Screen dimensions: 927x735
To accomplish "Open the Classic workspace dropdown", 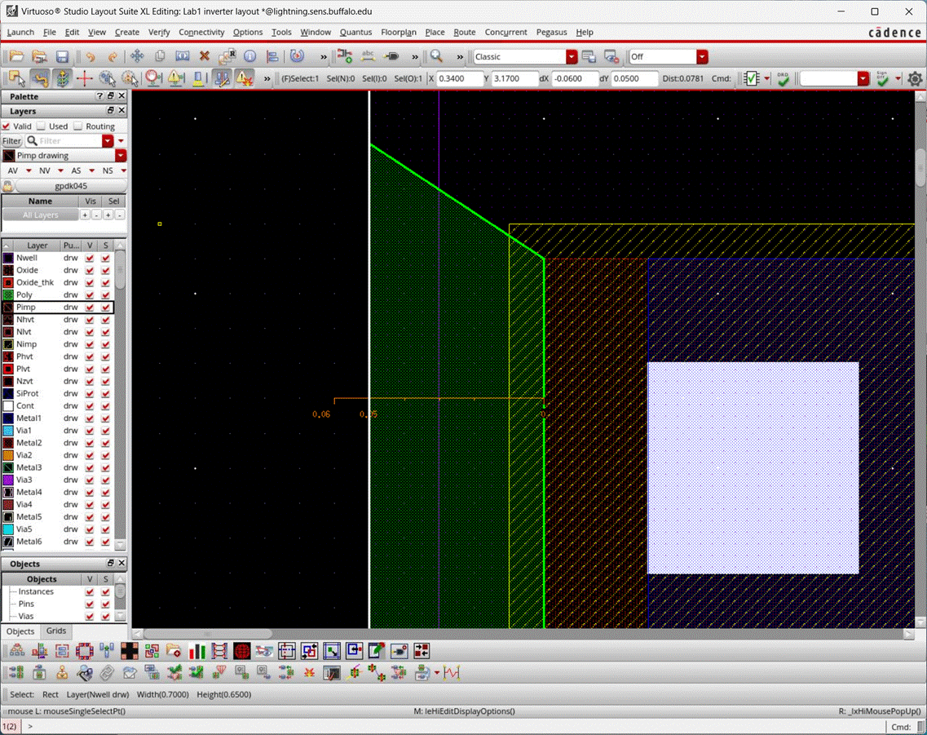I will [571, 56].
